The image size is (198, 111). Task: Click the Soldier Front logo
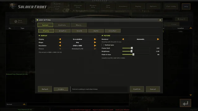[x=28, y=6]
